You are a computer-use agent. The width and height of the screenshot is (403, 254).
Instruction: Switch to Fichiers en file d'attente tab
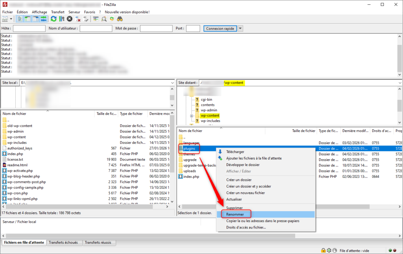coord(24,243)
